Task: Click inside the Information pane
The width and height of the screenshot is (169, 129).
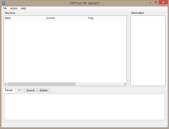Action: click(x=148, y=51)
